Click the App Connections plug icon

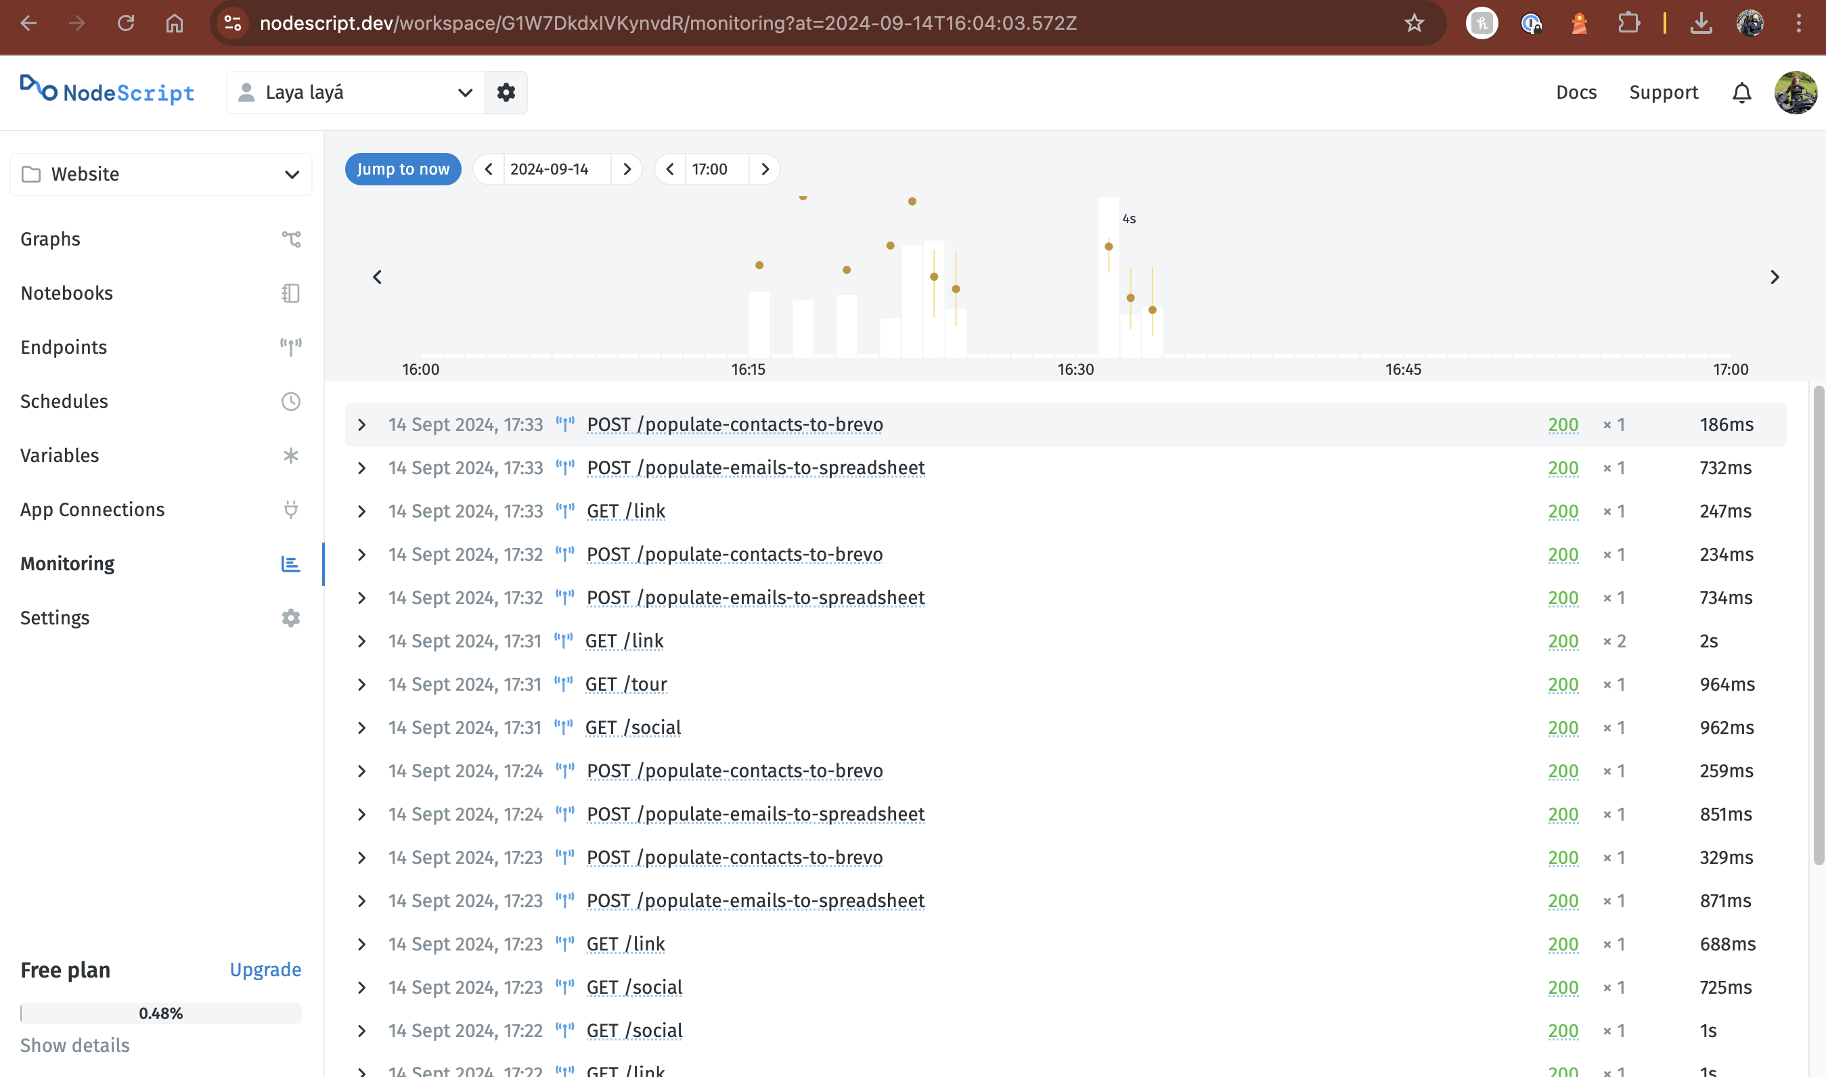pos(290,509)
